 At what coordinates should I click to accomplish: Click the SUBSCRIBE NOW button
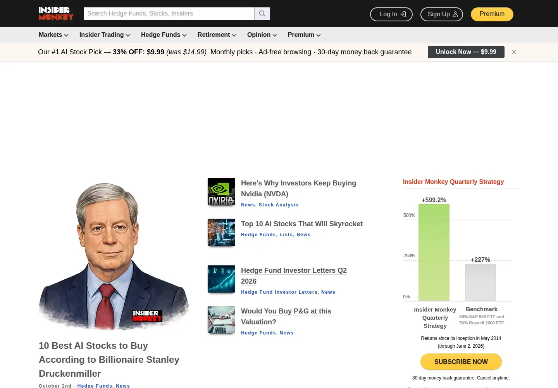461,362
